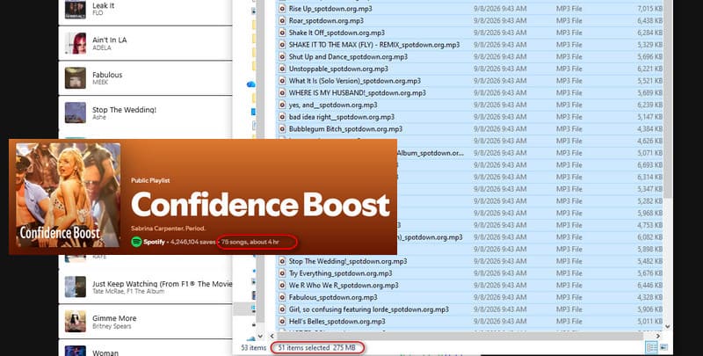Click MP3 icon of Girl, so confusing file
The height and width of the screenshot is (356, 703).
tap(282, 309)
